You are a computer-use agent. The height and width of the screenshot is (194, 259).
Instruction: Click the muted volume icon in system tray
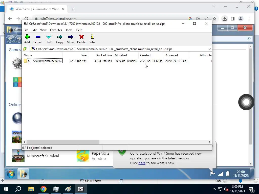tap(226, 189)
